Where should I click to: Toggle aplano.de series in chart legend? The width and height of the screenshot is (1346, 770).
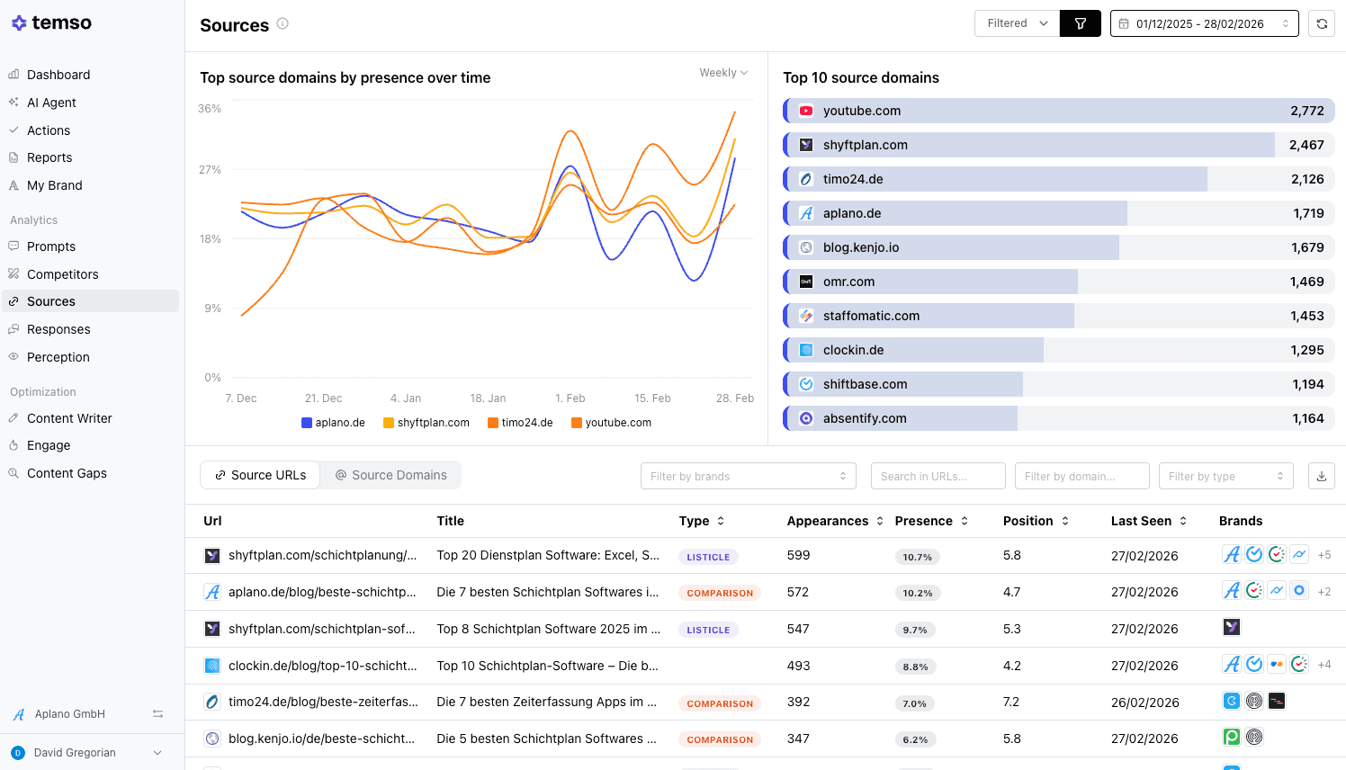(x=333, y=423)
